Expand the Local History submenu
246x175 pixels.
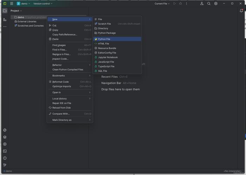pyautogui.click(x=70, y=99)
